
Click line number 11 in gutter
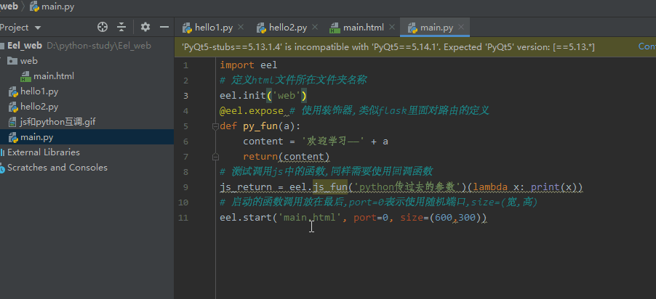184,218
